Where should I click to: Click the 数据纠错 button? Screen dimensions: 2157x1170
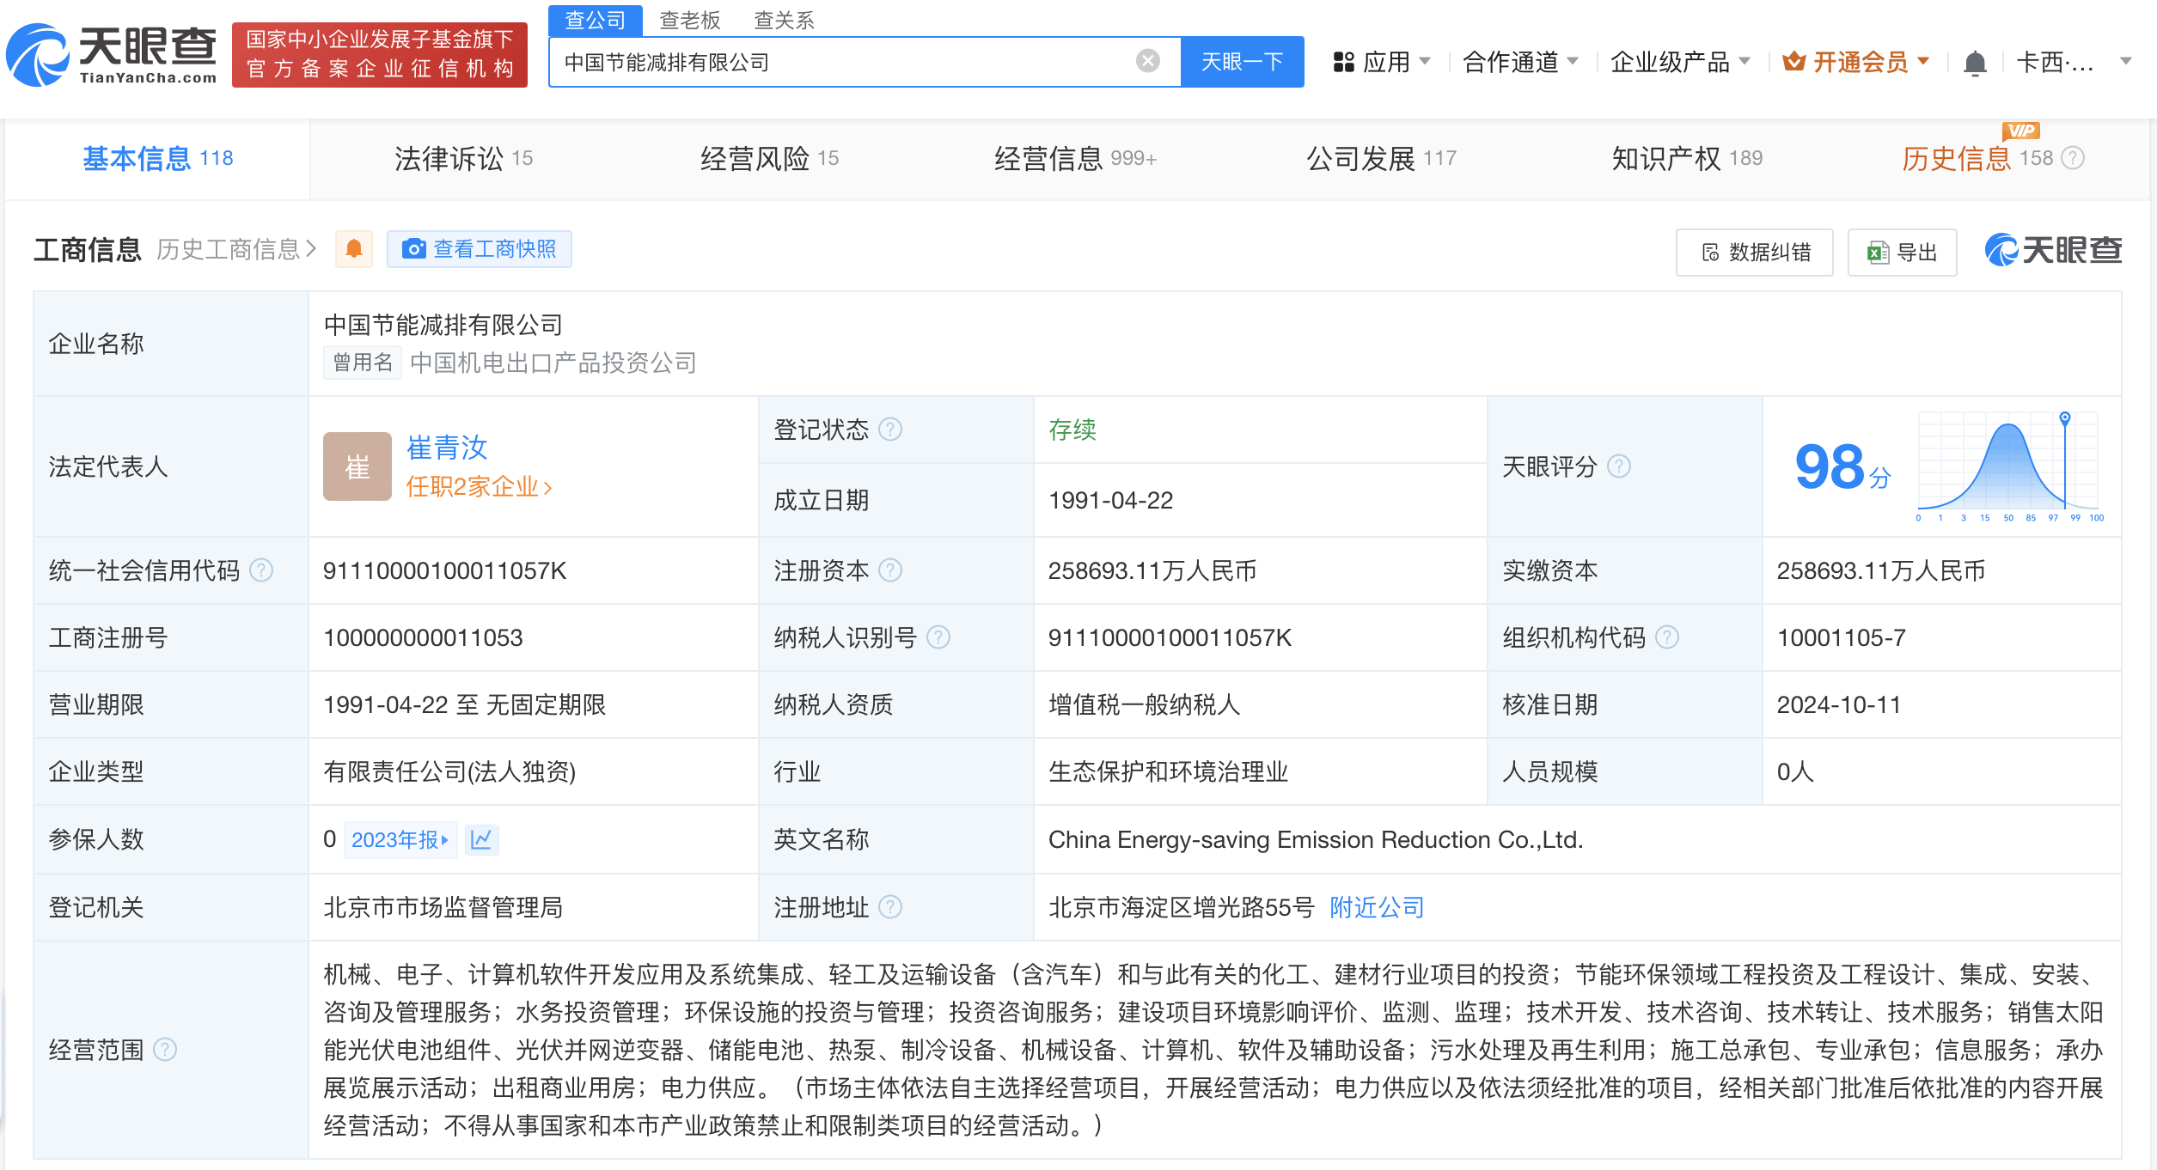[x=1755, y=252]
